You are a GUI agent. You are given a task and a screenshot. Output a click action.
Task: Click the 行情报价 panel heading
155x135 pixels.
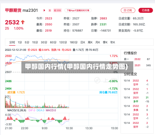(x=131, y=53)
